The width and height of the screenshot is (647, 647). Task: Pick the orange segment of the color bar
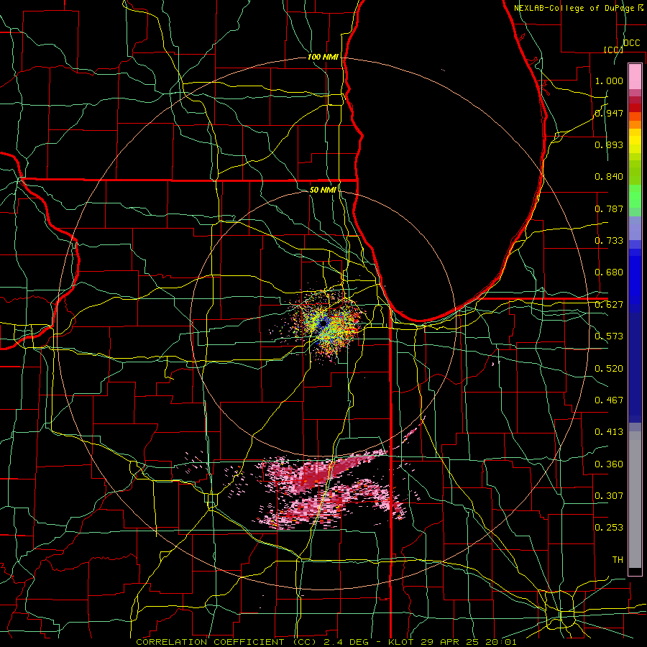635,124
